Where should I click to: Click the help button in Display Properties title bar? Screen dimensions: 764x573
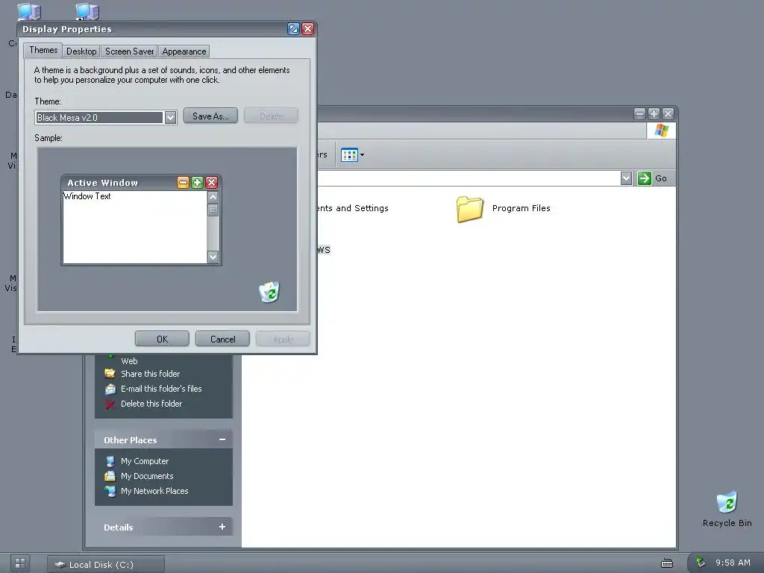(x=293, y=29)
